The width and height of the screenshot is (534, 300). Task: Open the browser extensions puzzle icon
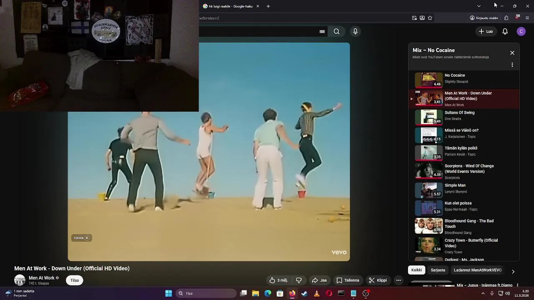point(506,18)
